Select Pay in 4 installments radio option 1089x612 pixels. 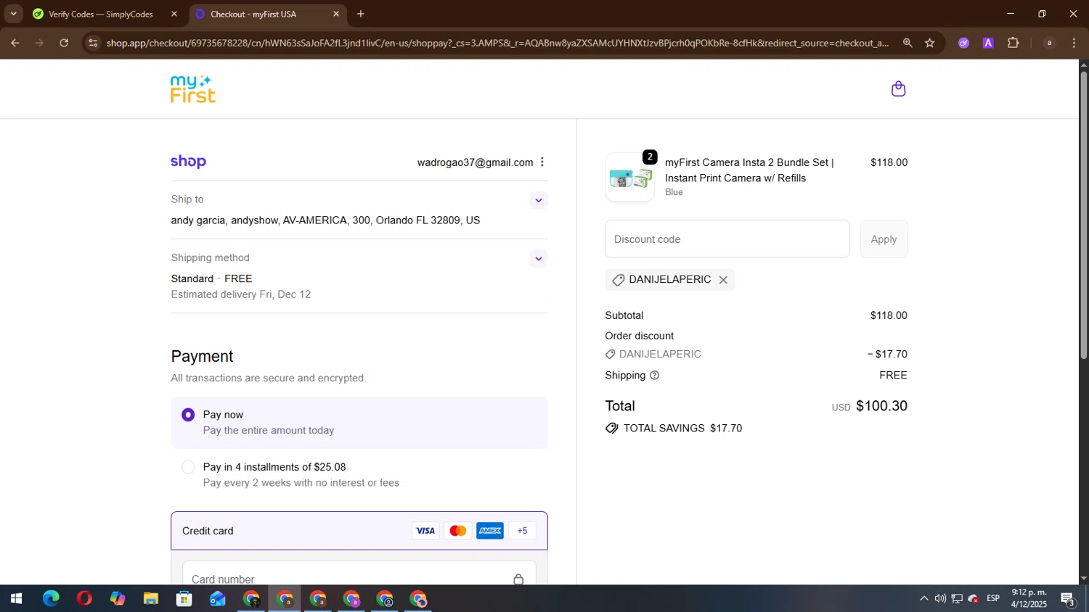[x=188, y=467]
